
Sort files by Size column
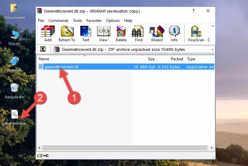[144, 59]
